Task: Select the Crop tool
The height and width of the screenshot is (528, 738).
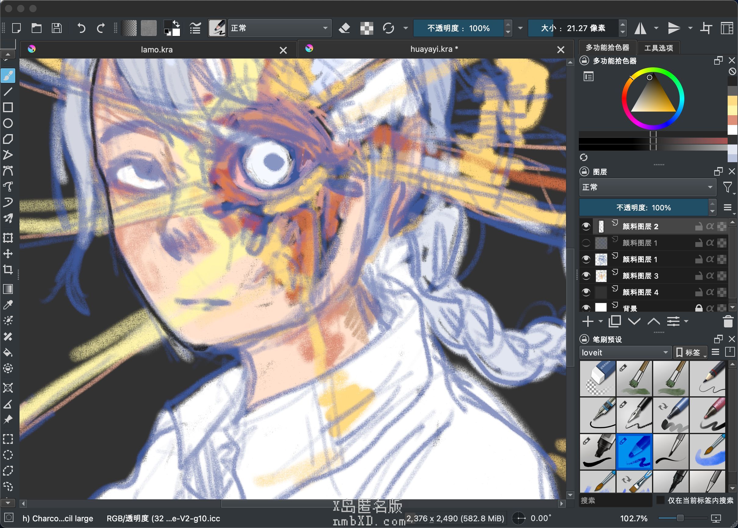Action: pyautogui.click(x=8, y=269)
